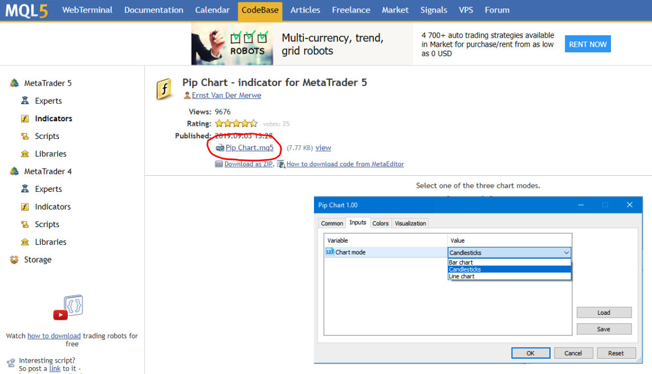Click the Pip Chart.mq5 download link

coord(250,148)
